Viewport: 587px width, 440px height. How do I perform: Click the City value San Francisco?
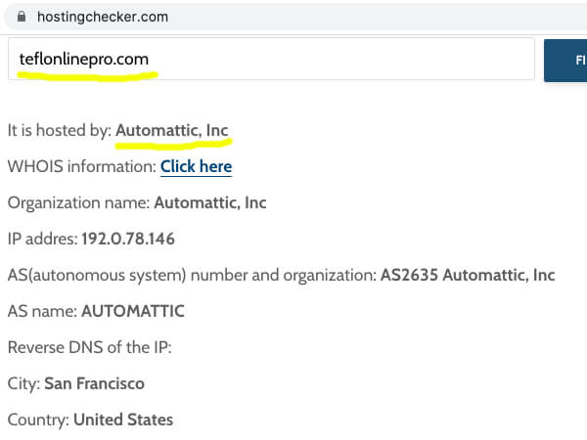pyautogui.click(x=94, y=383)
